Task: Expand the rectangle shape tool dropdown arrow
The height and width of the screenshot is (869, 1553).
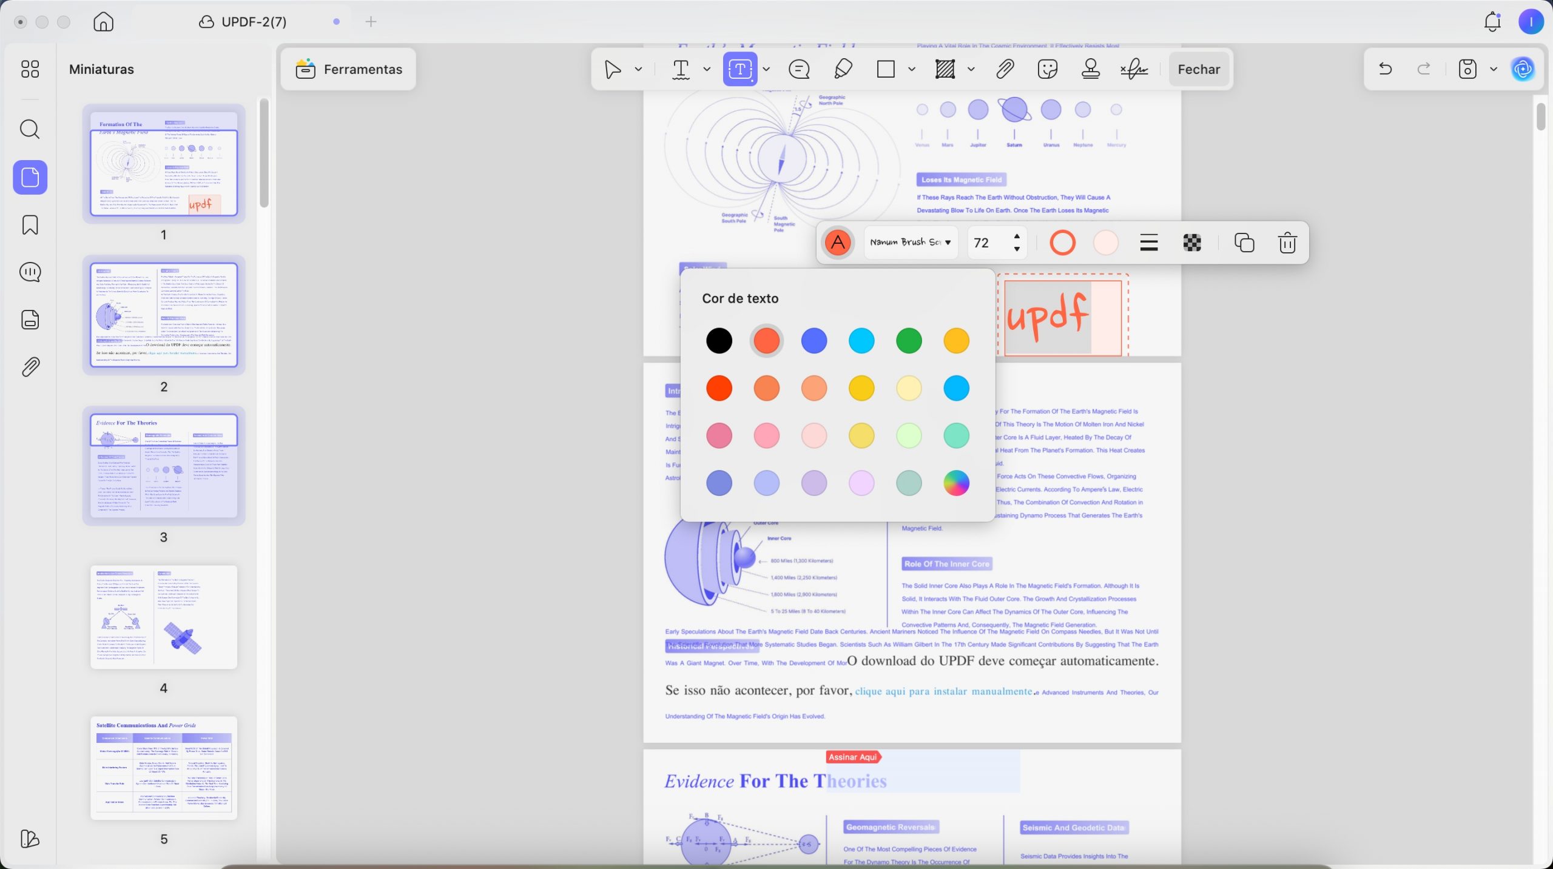Action: [911, 69]
